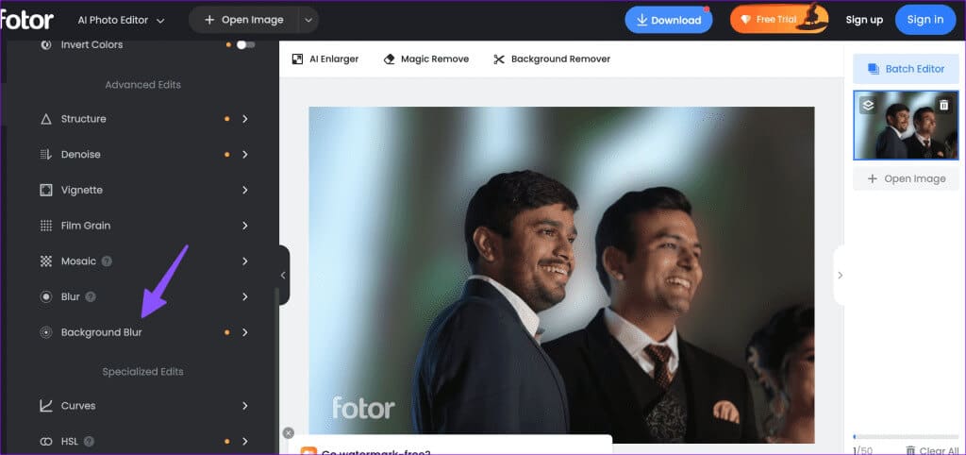Viewport: 966px width, 455px height.
Task: Open the Background Remover tool
Action: click(551, 59)
